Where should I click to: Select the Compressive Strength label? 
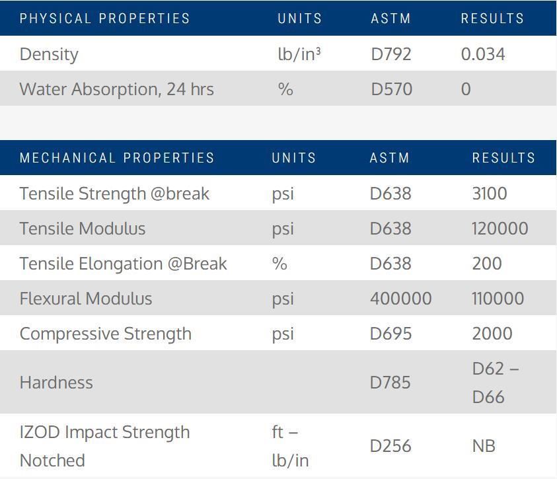pos(106,334)
